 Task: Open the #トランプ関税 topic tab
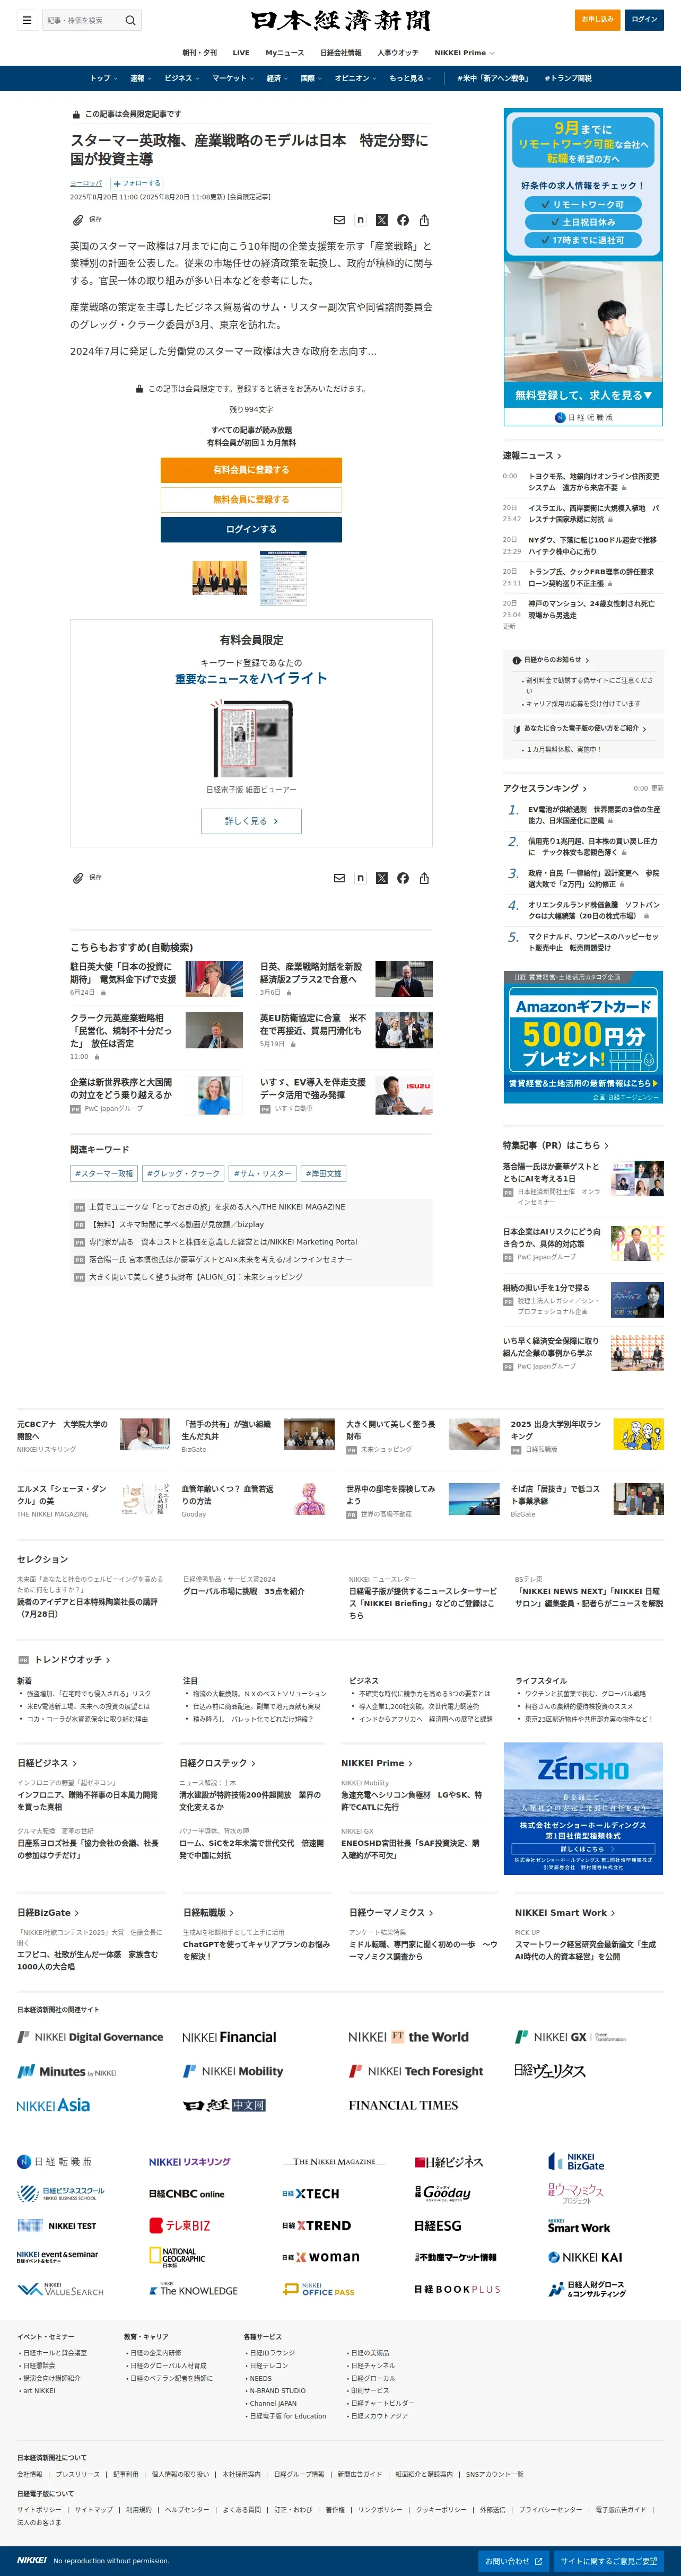click(568, 78)
